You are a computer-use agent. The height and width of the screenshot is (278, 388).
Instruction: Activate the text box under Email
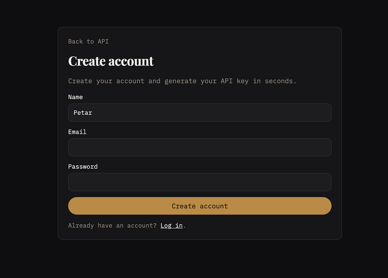(199, 147)
